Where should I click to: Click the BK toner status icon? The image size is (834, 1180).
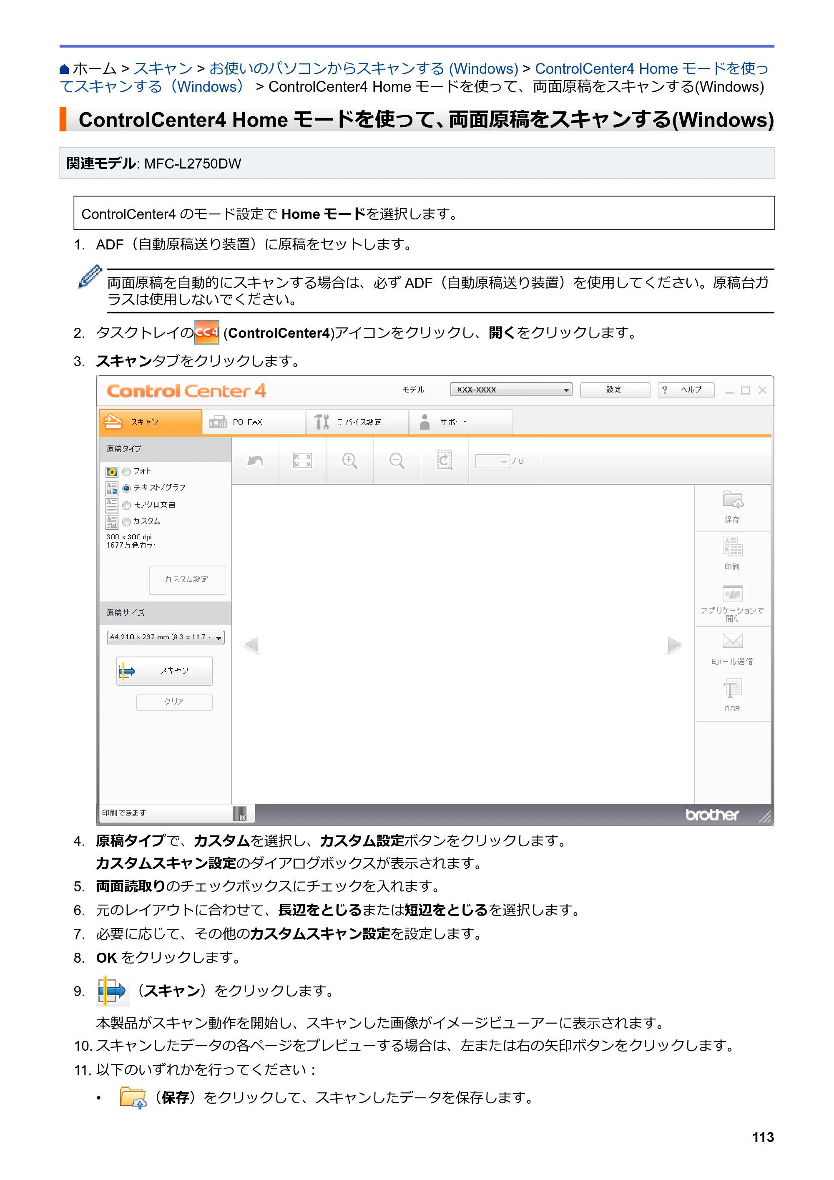pos(239,813)
